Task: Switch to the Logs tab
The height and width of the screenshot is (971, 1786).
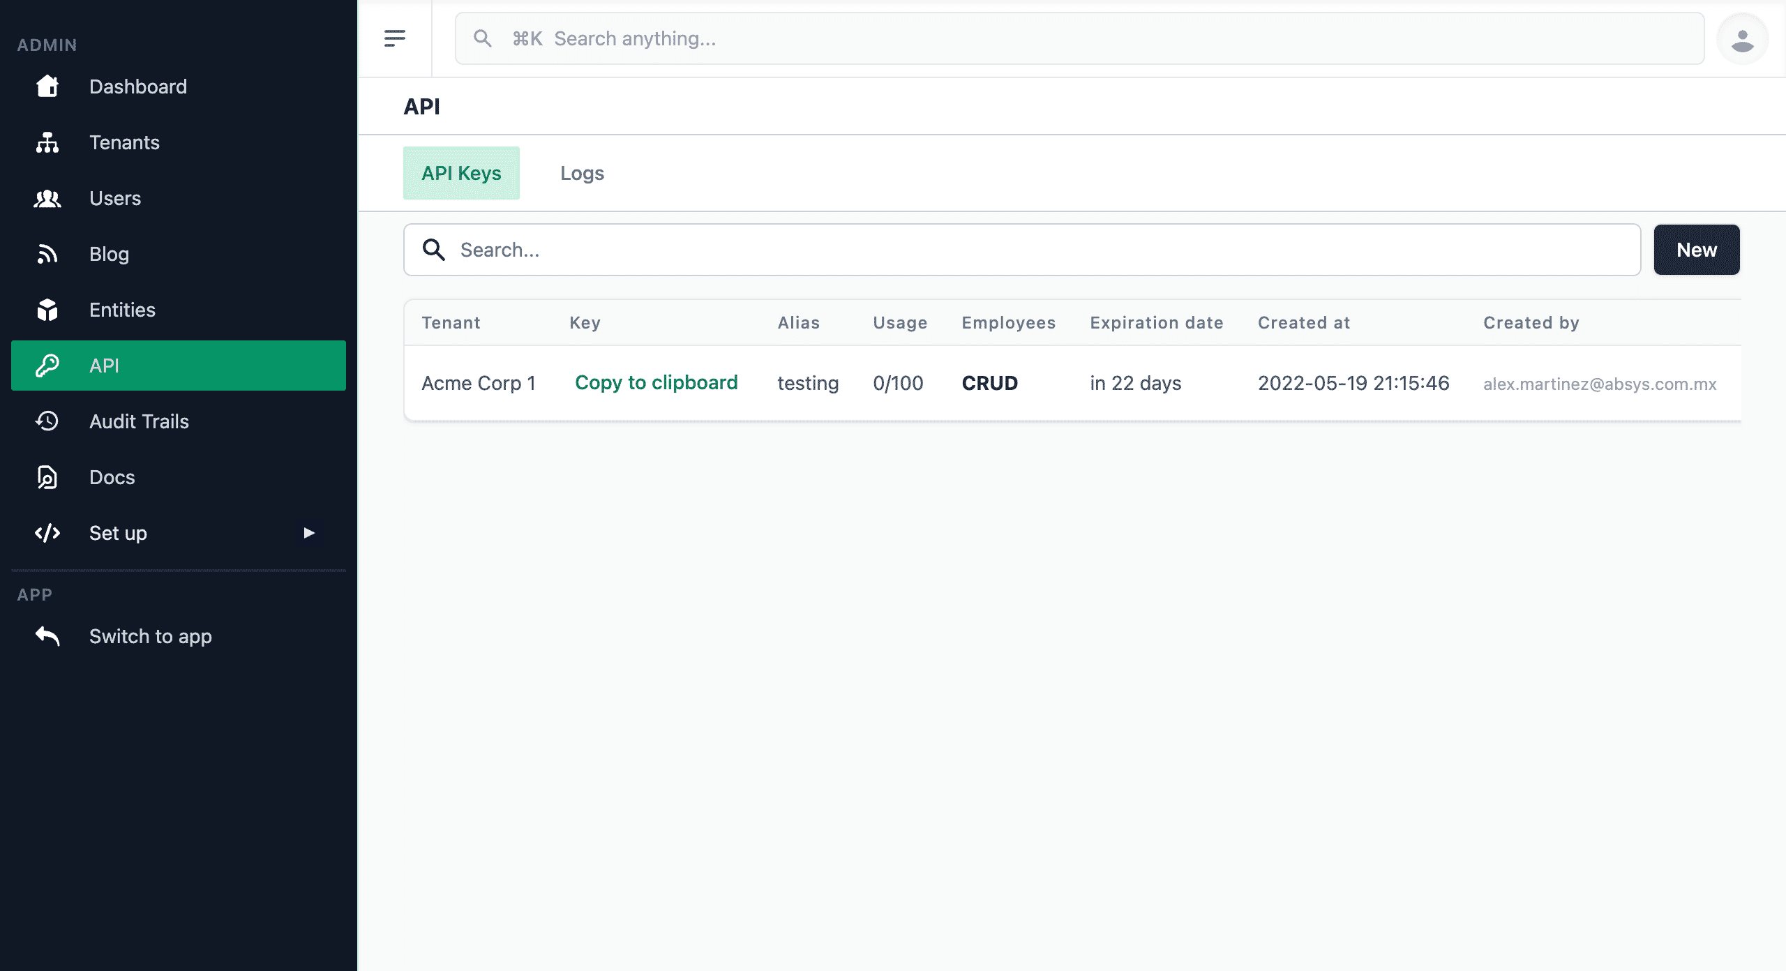Action: pyautogui.click(x=582, y=173)
